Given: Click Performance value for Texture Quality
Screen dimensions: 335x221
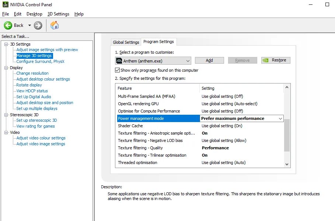Looking at the screenshot, I should click(x=215, y=148).
